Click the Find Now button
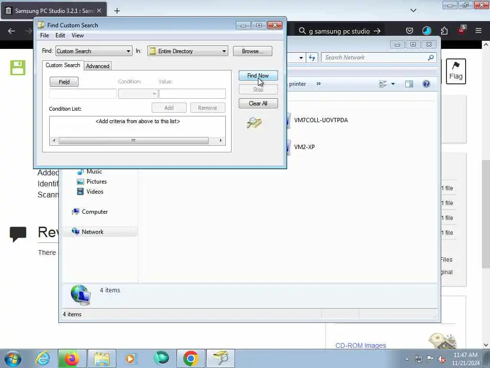The width and height of the screenshot is (490, 368). pos(258,75)
